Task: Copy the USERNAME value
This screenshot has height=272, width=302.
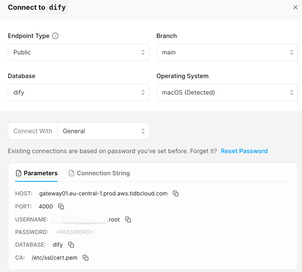Action: pos(128,220)
